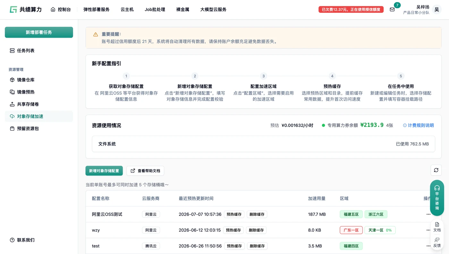Click 预热缓存 for 阿里云OSS测试 row
Screen dimensions: 449x254
tap(234, 214)
